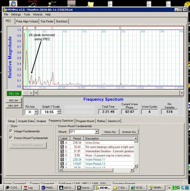Open the Program Mount tab
Screen dimensions: 190x191
(x=85, y=121)
